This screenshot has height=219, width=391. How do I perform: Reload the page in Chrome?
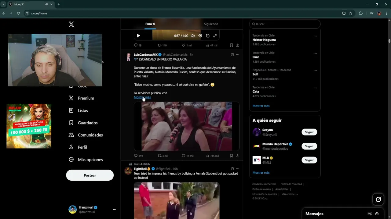point(18,13)
